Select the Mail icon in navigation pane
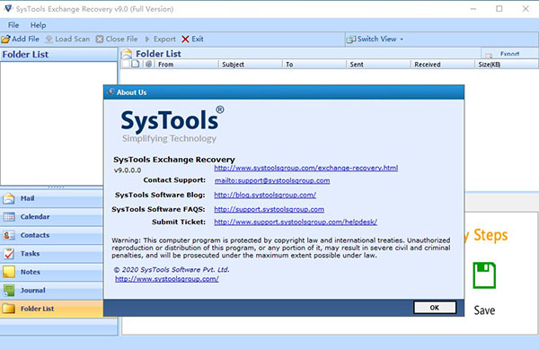 tap(9, 198)
